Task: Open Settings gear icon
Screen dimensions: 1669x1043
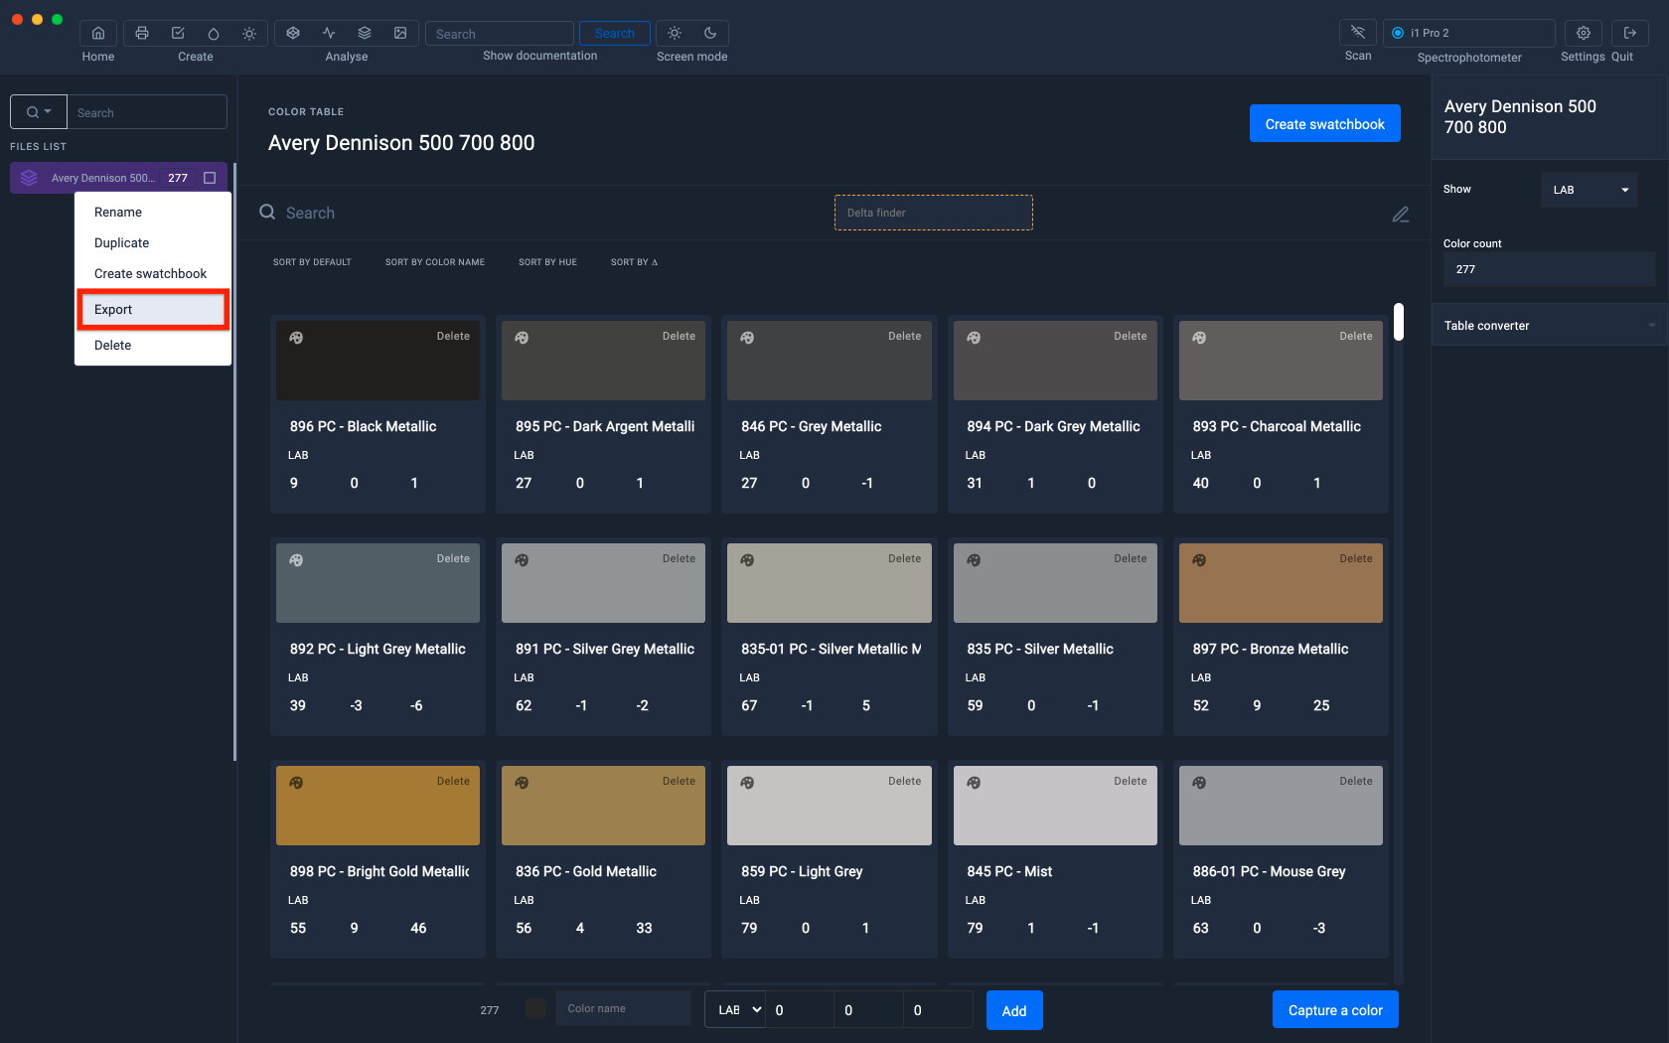Action: [x=1584, y=33]
